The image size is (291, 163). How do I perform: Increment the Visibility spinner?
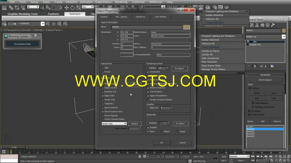click(x=168, y=67)
